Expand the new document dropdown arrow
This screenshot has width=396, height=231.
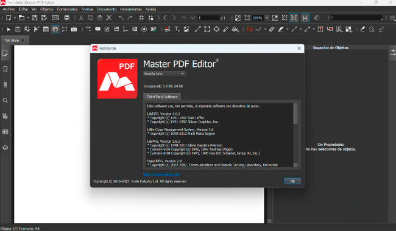click(x=15, y=18)
